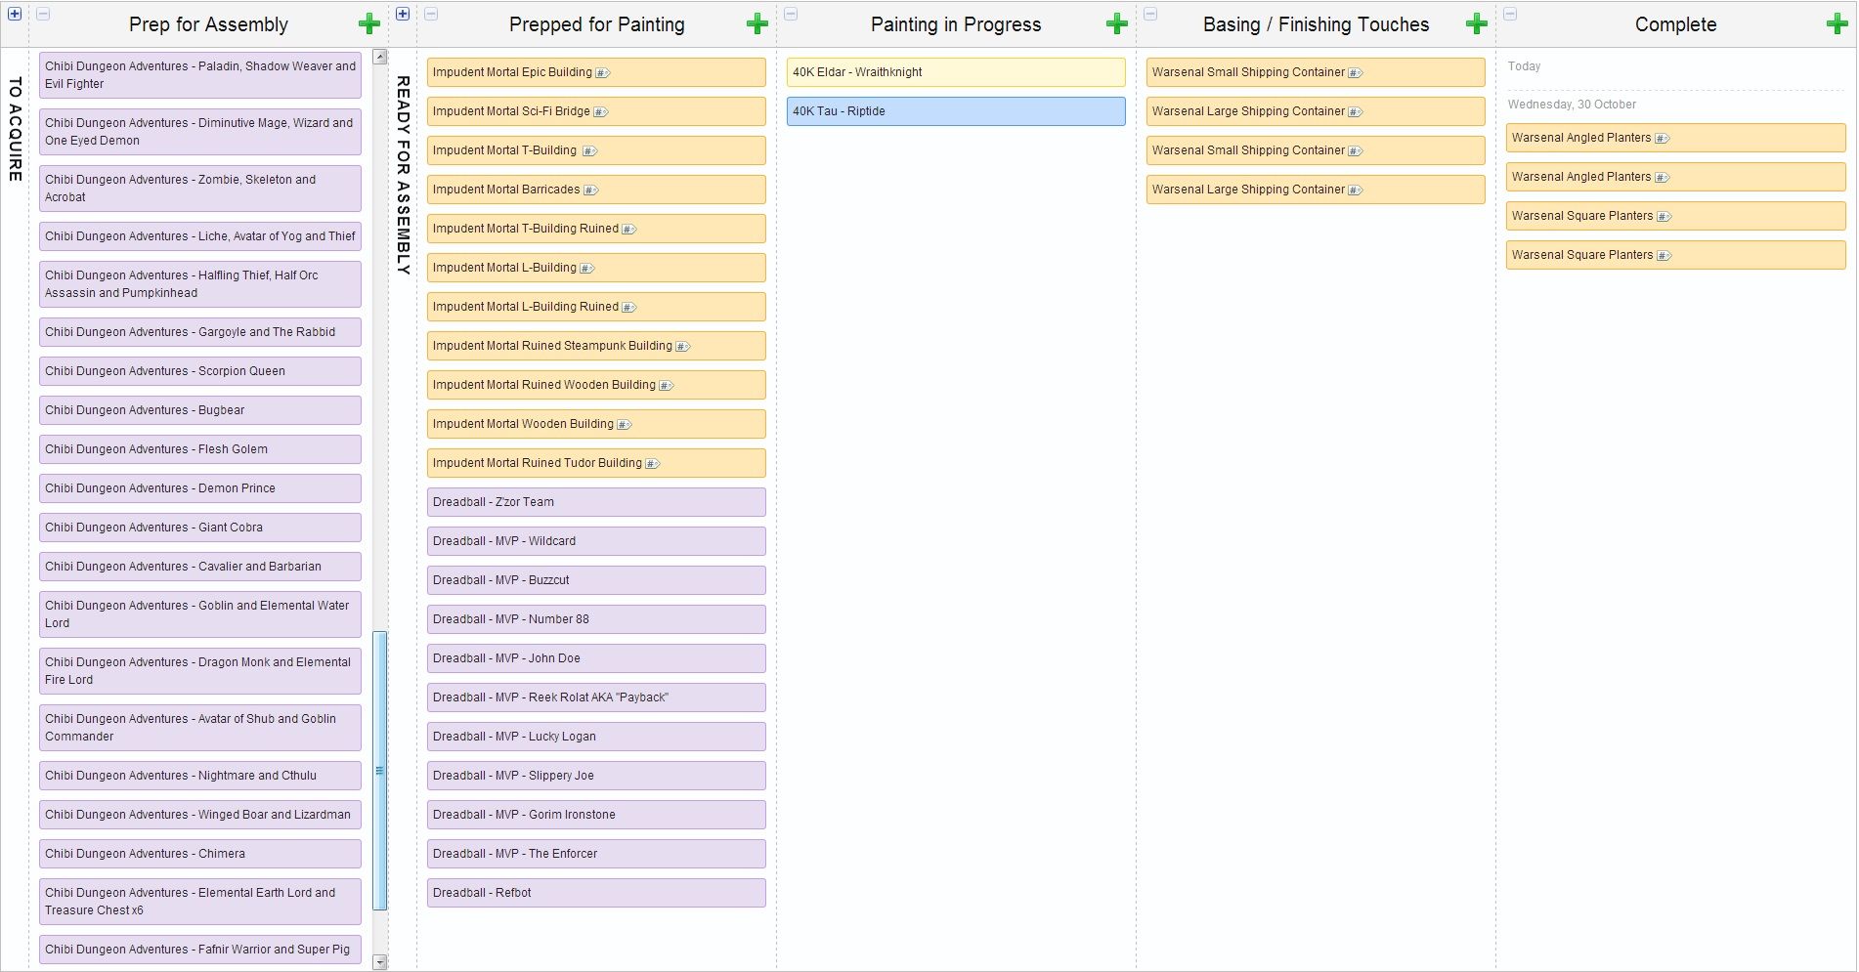Collapse the Painting in Progress column
Viewport: 1859px width, 972px height.
[x=791, y=14]
